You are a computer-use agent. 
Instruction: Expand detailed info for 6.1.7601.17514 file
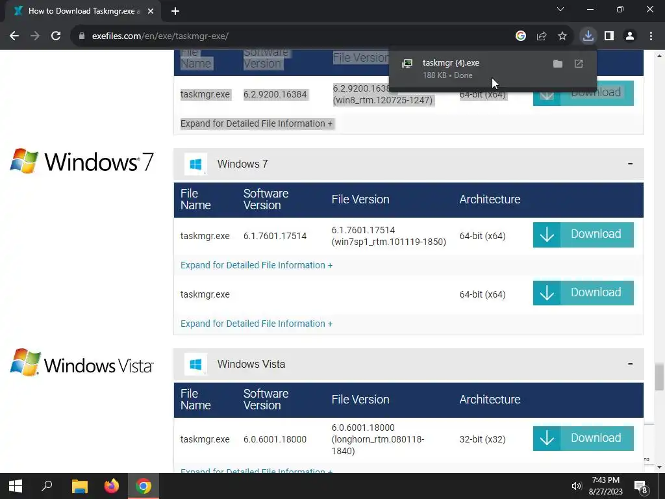(256, 265)
